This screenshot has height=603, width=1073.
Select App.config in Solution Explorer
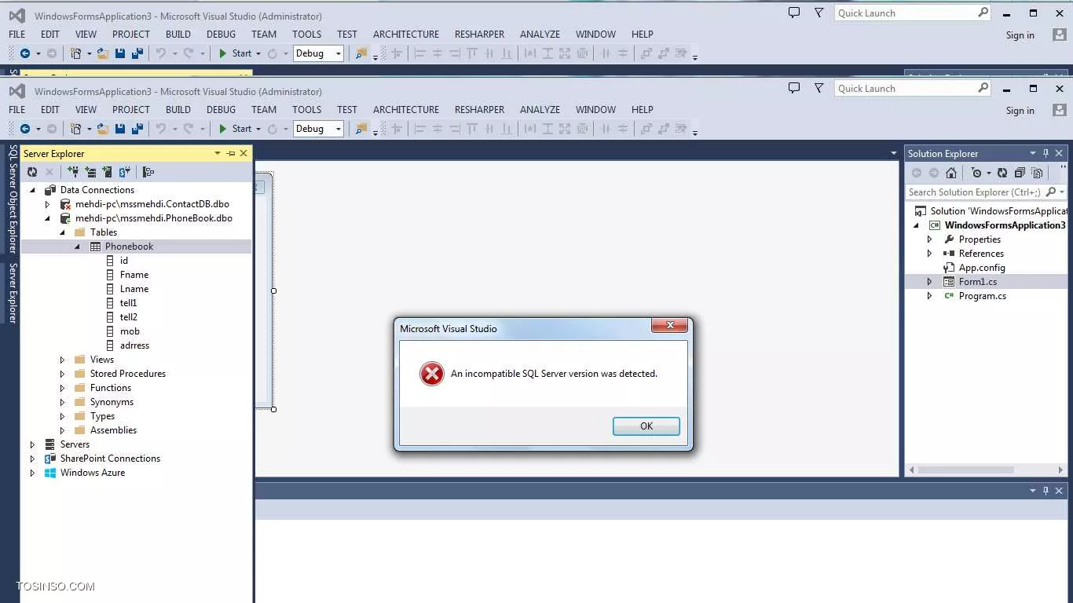click(982, 268)
